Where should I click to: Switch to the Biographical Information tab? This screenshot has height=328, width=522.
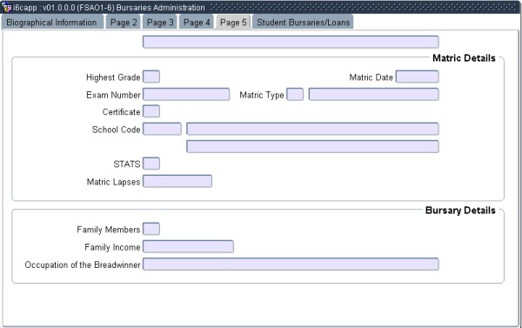coord(52,23)
